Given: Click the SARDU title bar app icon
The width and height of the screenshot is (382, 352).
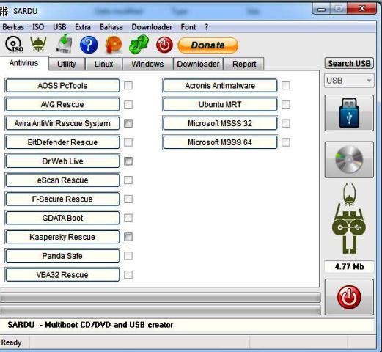Looking at the screenshot, I should 4,11.
